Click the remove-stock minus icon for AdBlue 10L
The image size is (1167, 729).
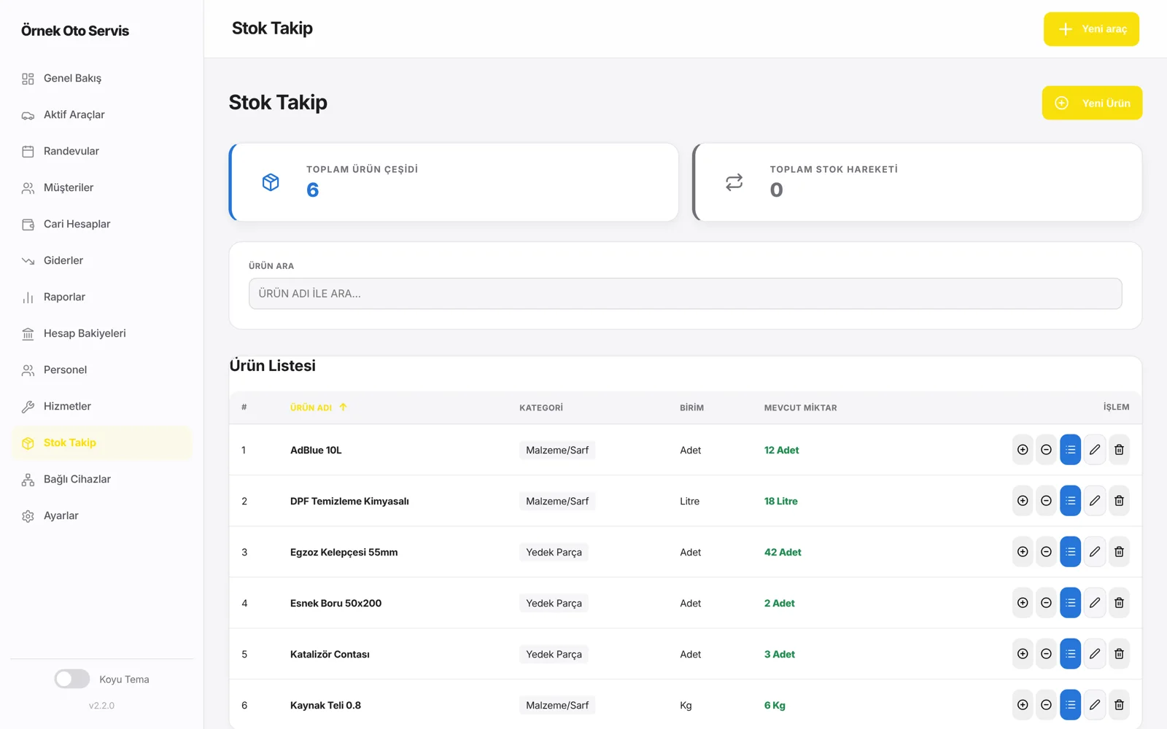point(1046,450)
